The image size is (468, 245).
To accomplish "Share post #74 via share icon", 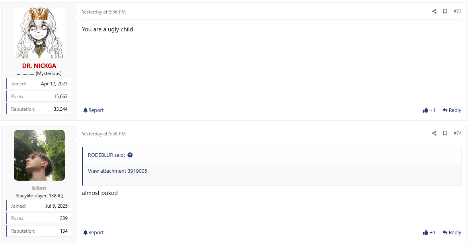I will (x=434, y=133).
